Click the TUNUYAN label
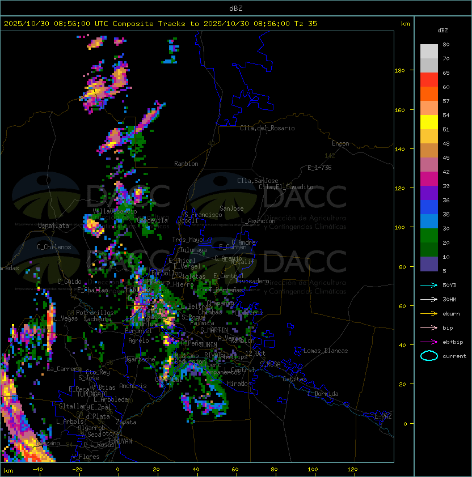Screen dimensions: 472x477 120,441
